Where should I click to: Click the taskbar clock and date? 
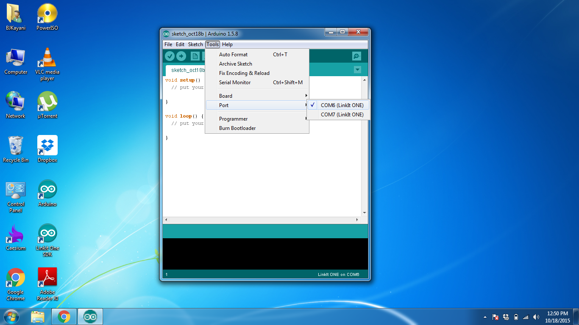click(557, 317)
